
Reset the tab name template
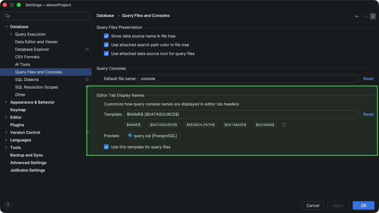[x=368, y=114]
